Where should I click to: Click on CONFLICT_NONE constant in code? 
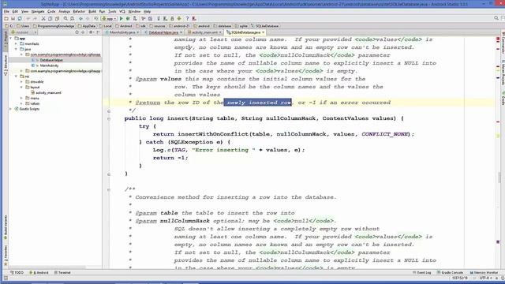click(384, 134)
